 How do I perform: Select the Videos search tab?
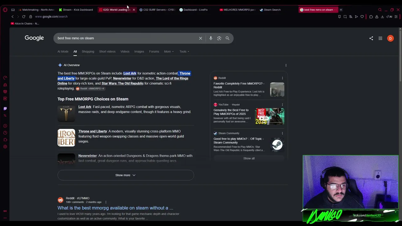click(x=125, y=51)
